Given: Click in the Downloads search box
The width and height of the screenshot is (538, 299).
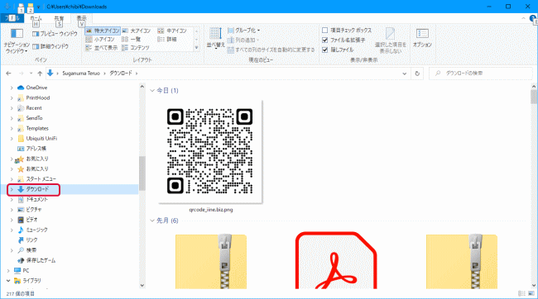Looking at the screenshot, I should click(480, 74).
